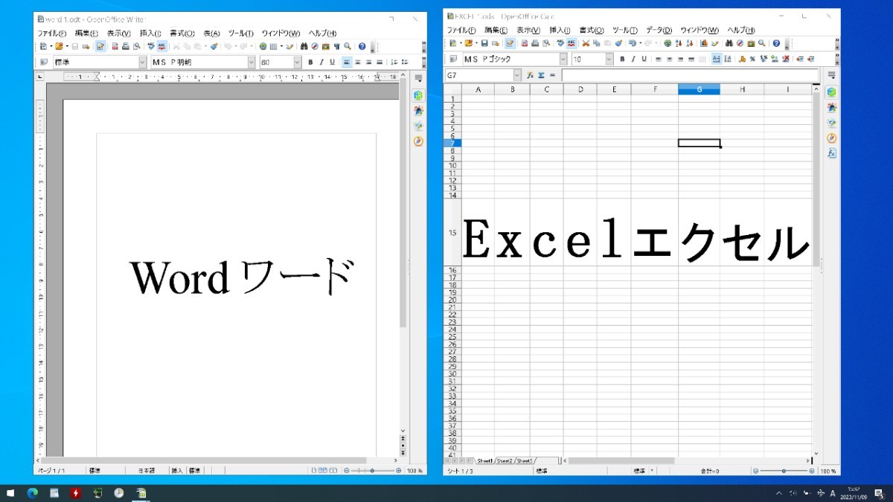Click the Hyperlink globe icon in Writer
The height and width of the screenshot is (502, 893).
(x=263, y=46)
